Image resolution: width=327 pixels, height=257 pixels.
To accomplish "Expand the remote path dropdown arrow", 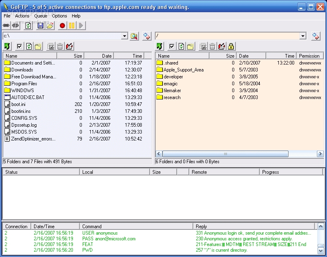I will pos(303,36).
